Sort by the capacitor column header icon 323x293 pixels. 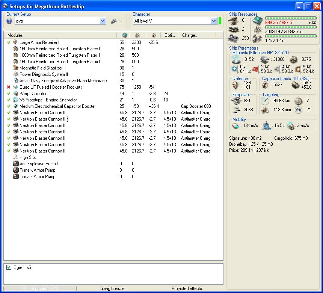(x=154, y=35)
